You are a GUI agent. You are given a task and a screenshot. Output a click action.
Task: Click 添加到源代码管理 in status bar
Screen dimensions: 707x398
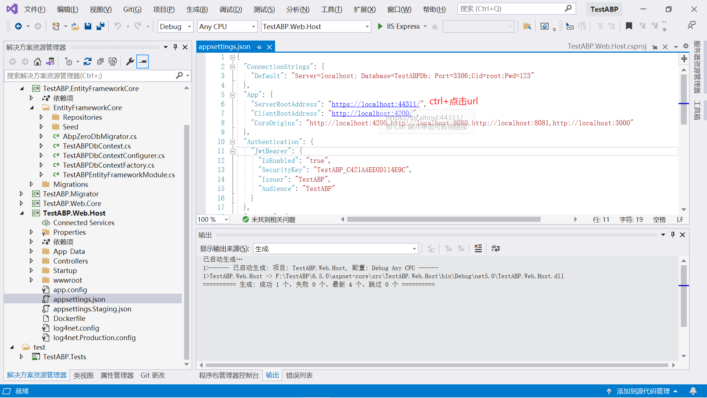pos(643,391)
